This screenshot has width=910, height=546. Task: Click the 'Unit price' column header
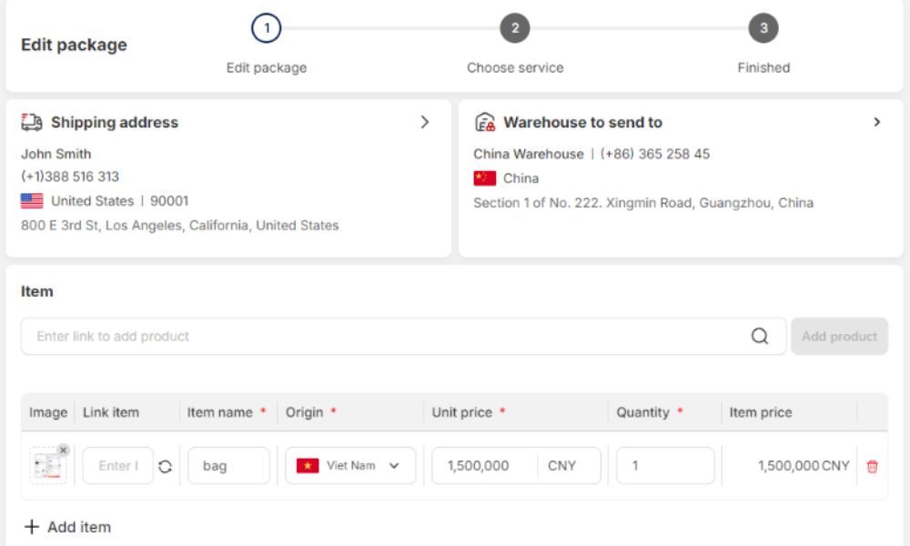coord(462,412)
